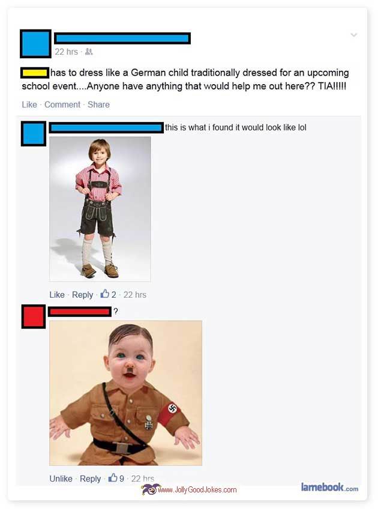
Task: Reply to the lederhosen photo comment
Action: (82, 295)
